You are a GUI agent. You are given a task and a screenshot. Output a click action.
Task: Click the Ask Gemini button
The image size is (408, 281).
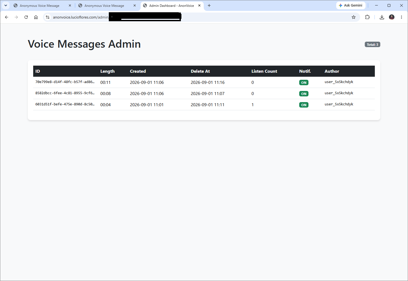click(x=351, y=5)
